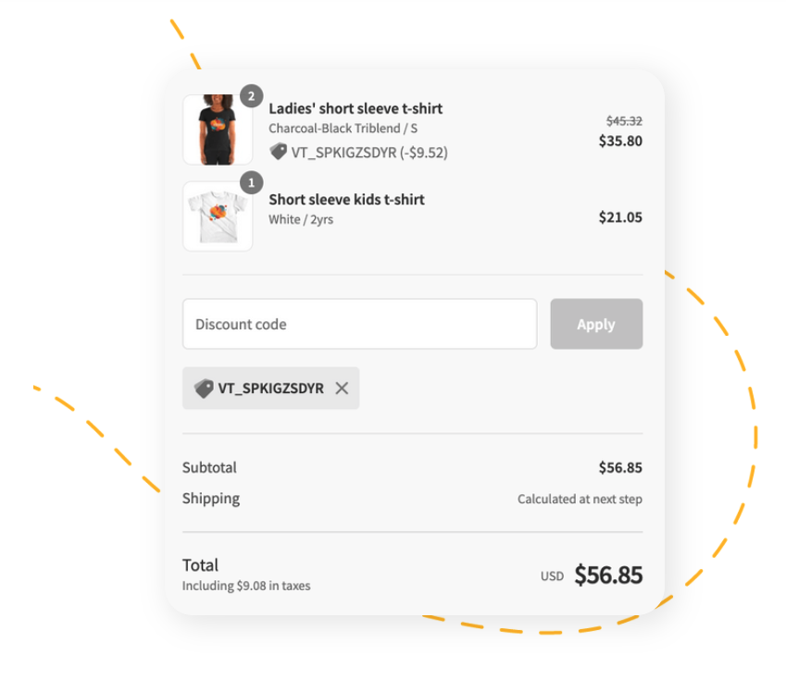Image resolution: width=786 pixels, height=680 pixels.
Task: Click the Discount code input field
Action: [360, 324]
